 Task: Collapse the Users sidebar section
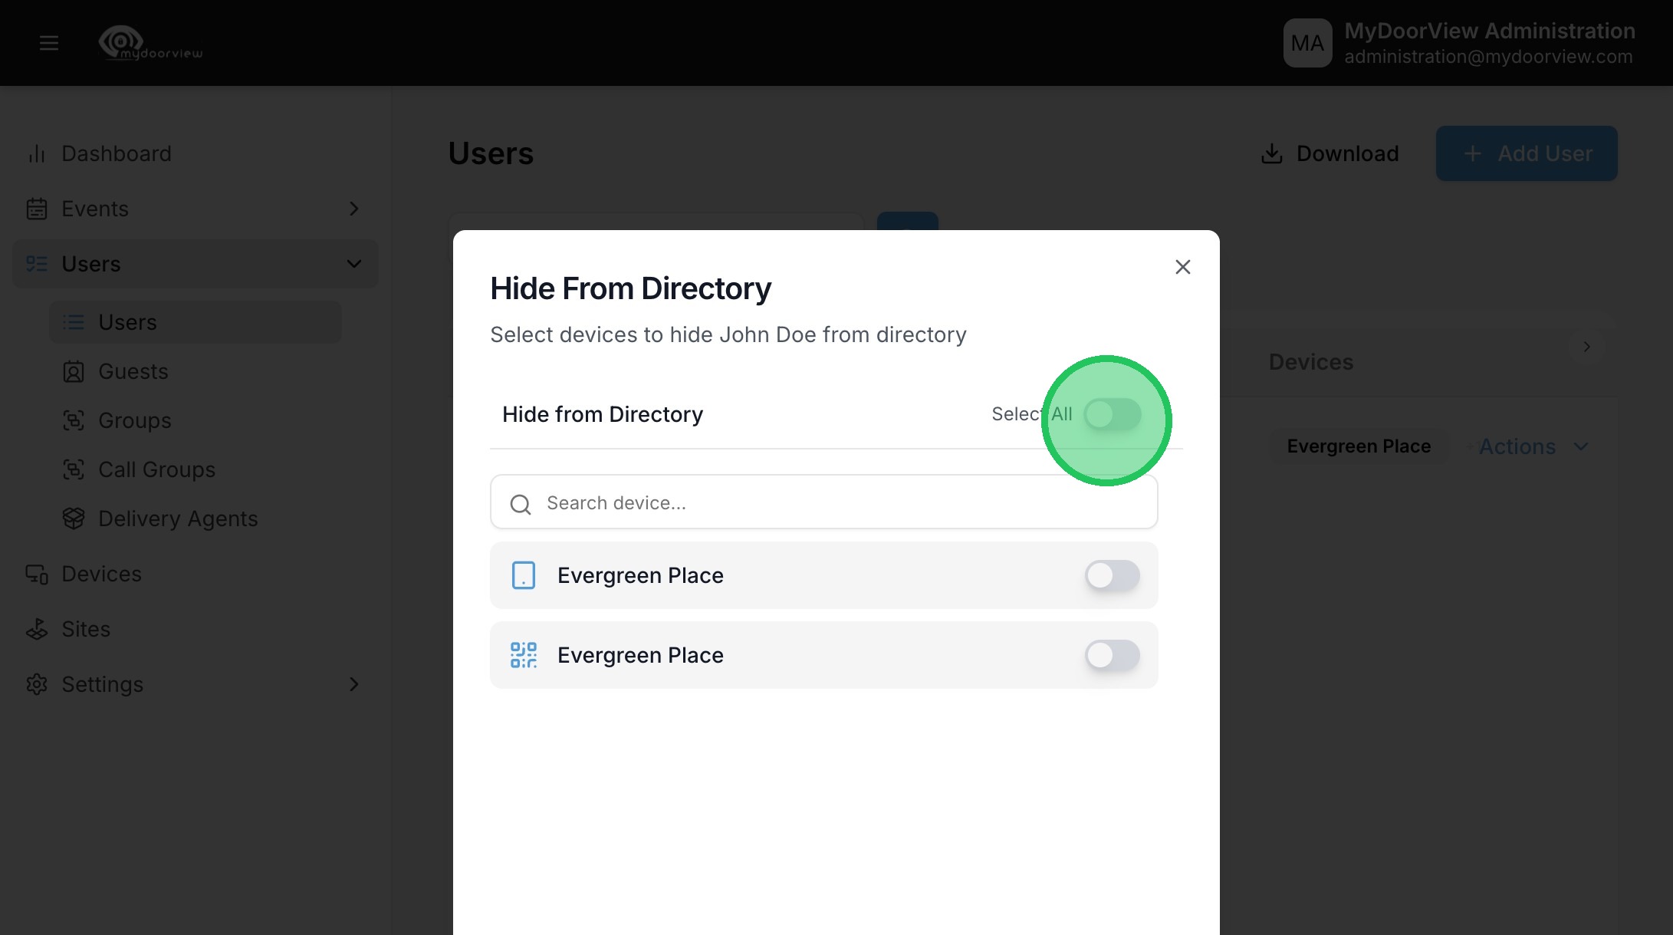click(x=353, y=264)
